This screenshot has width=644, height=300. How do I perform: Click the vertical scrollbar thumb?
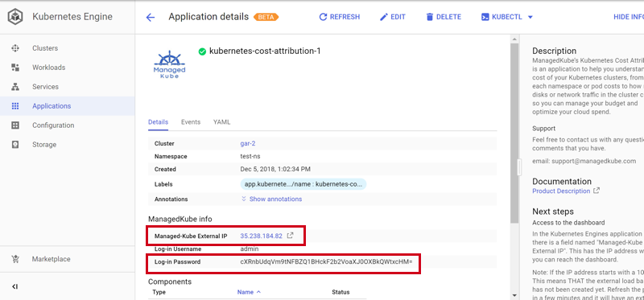point(514,133)
